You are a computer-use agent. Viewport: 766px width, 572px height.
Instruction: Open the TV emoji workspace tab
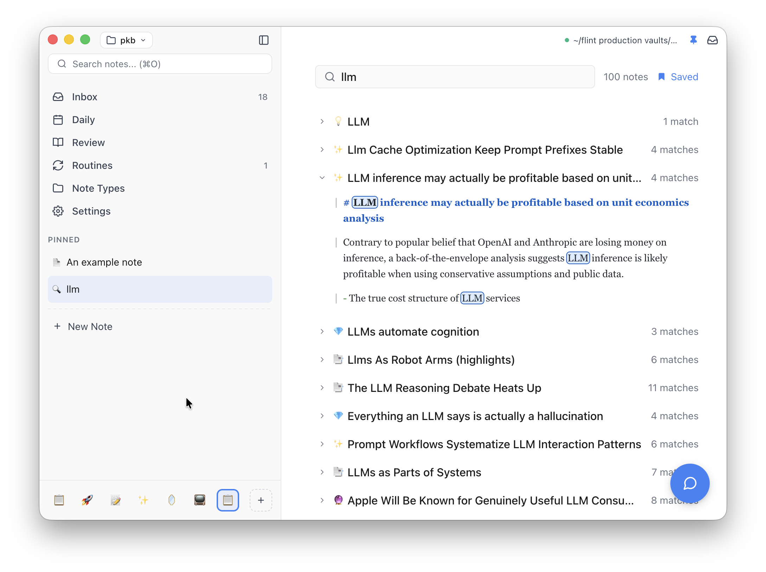click(x=199, y=500)
